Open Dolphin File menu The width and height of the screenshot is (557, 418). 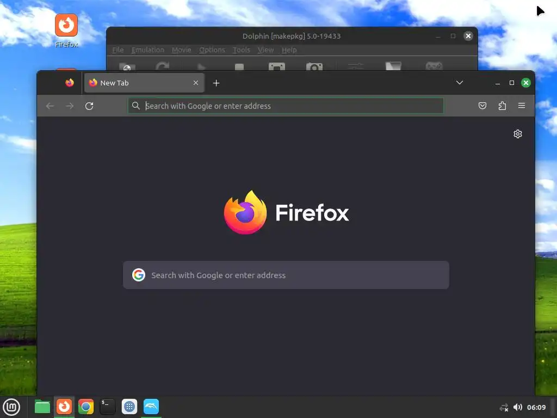(x=117, y=50)
